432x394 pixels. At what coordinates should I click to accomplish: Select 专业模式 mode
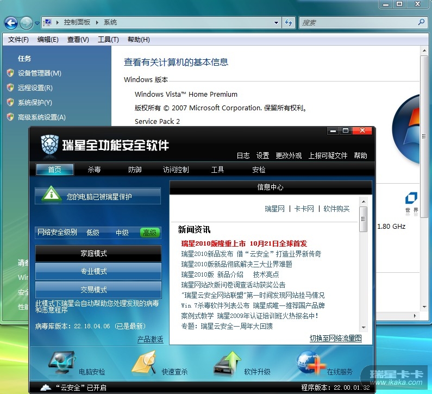pyautogui.click(x=98, y=271)
